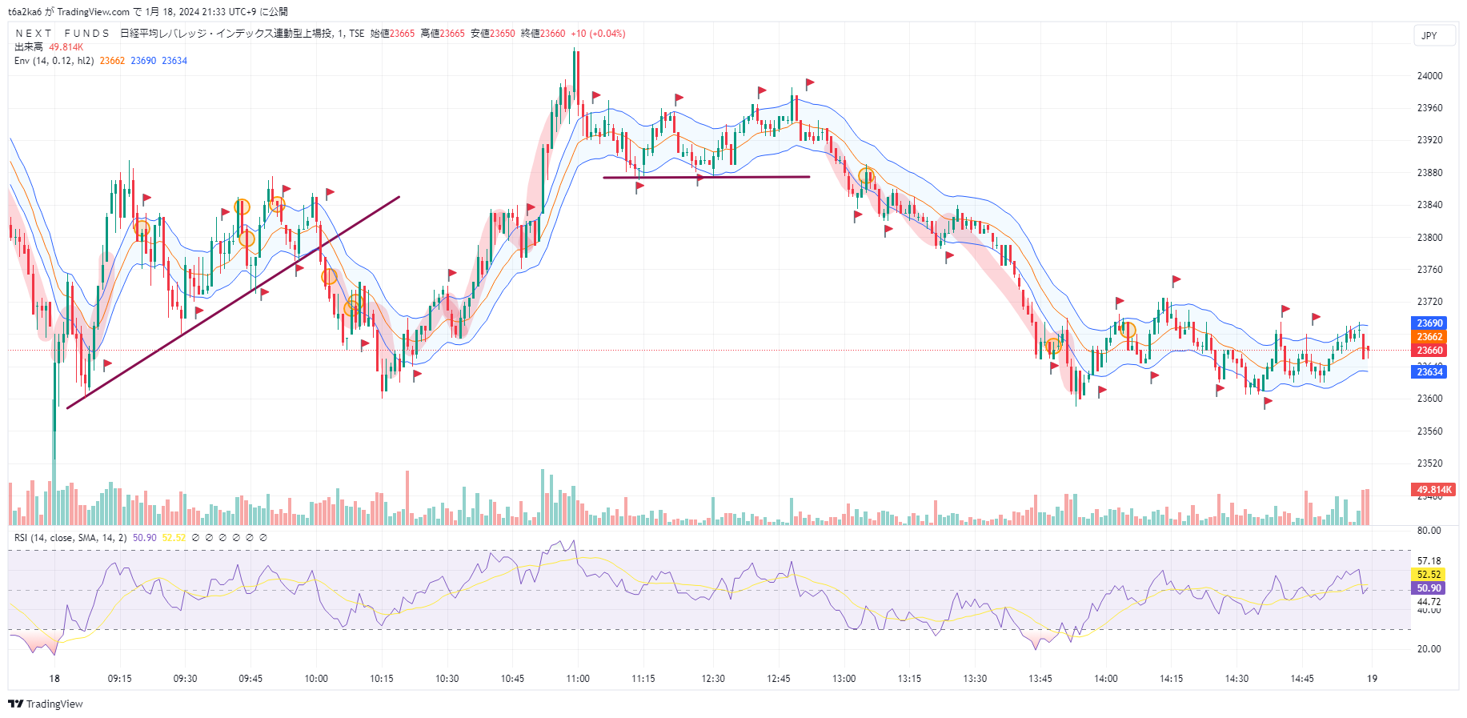Select the orange circle marker near 13:00
Screen dimensions: 1467x718
(866, 174)
